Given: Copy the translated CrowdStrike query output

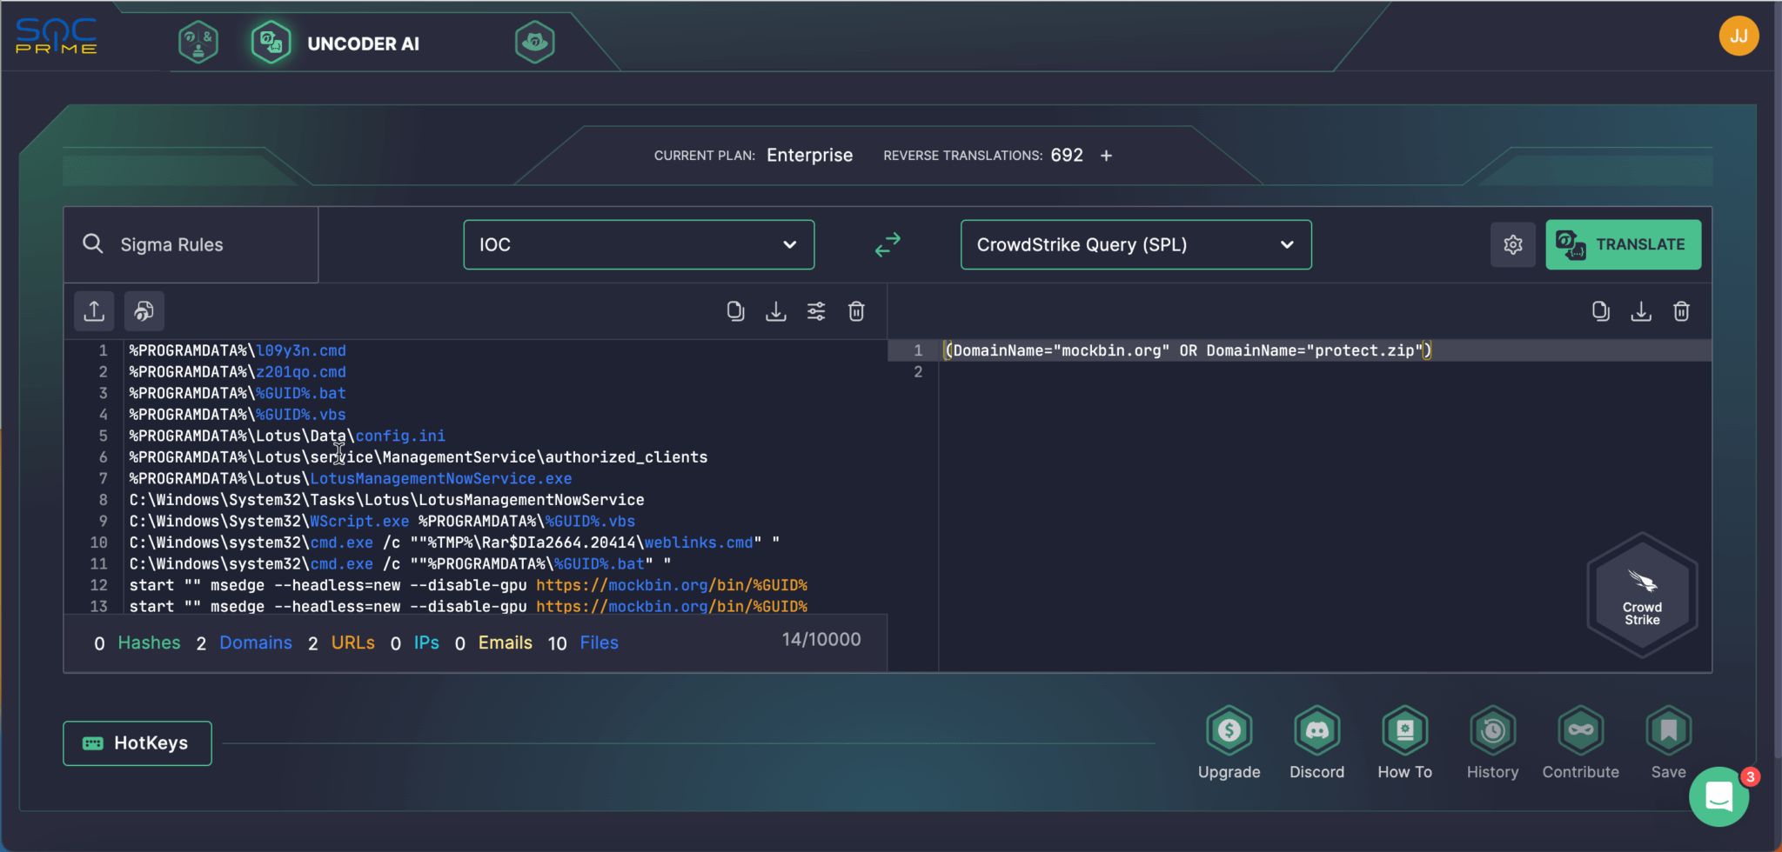Looking at the screenshot, I should [1600, 311].
